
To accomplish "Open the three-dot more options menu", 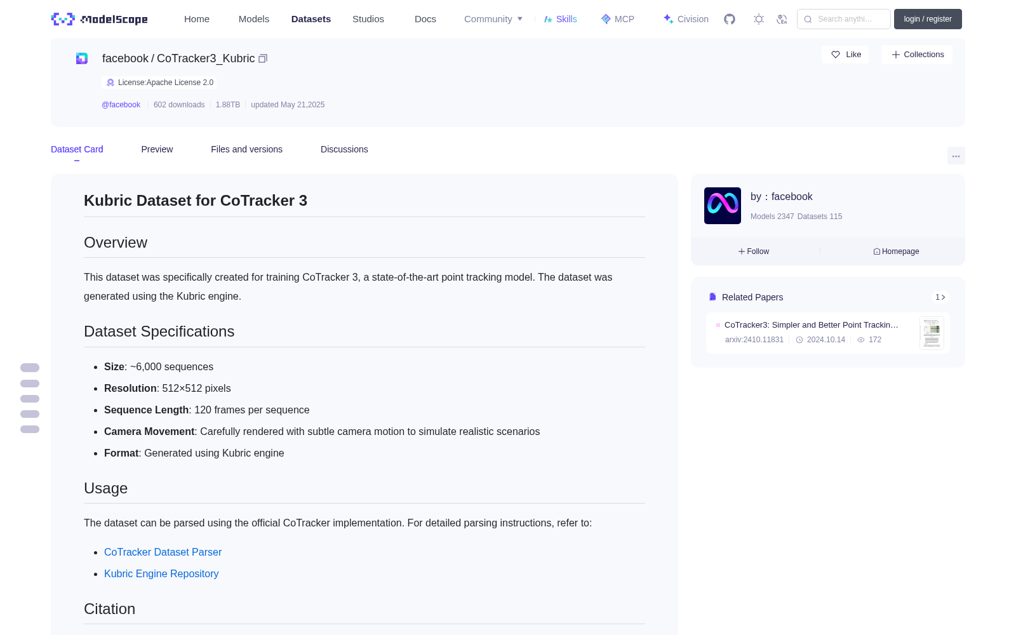I will [x=956, y=156].
